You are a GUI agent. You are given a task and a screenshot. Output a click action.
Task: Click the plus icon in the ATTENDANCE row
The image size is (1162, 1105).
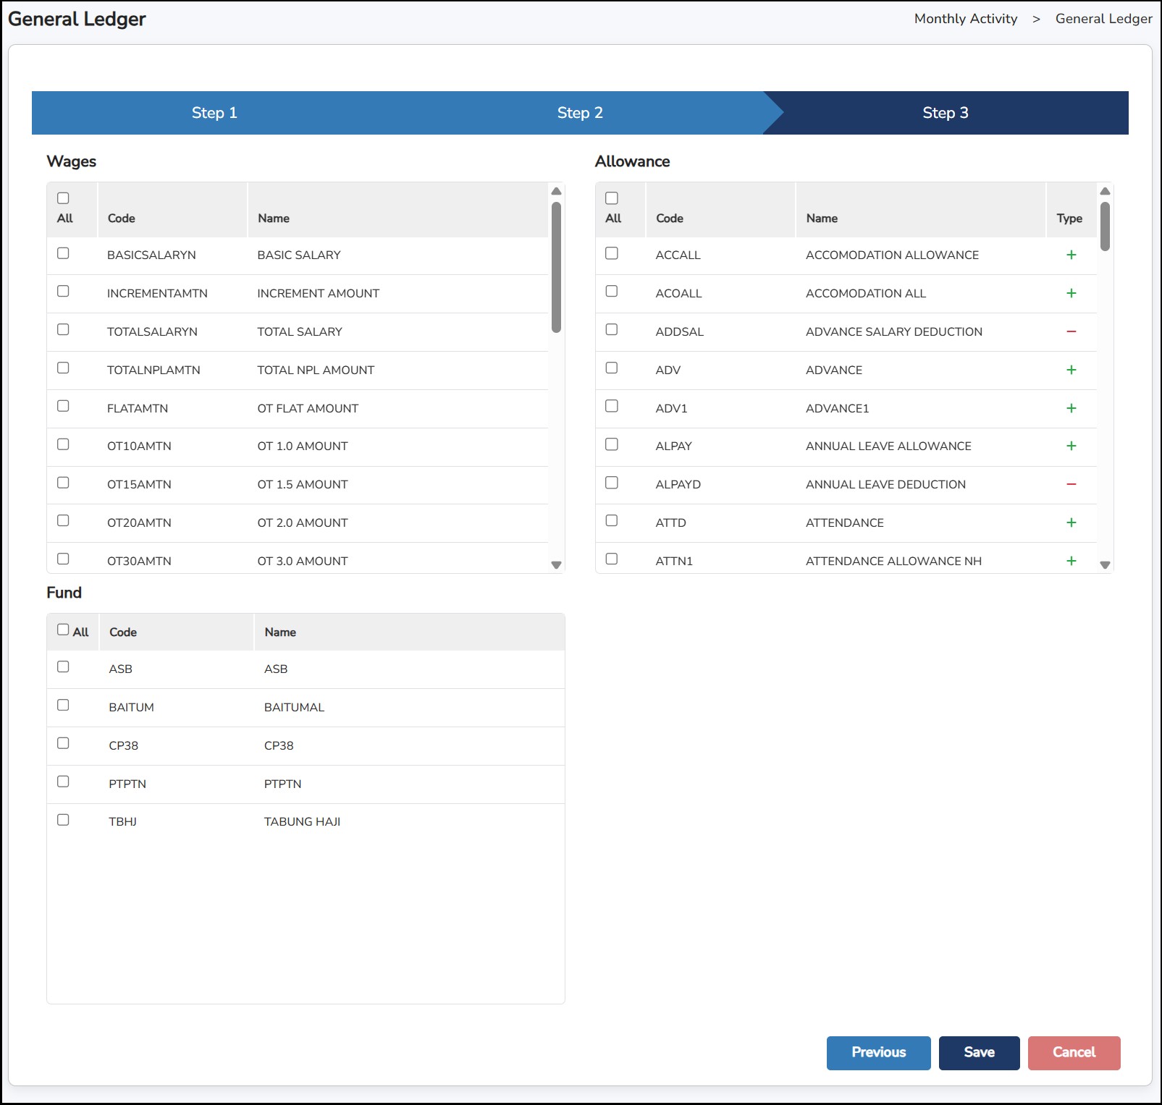[1071, 522]
